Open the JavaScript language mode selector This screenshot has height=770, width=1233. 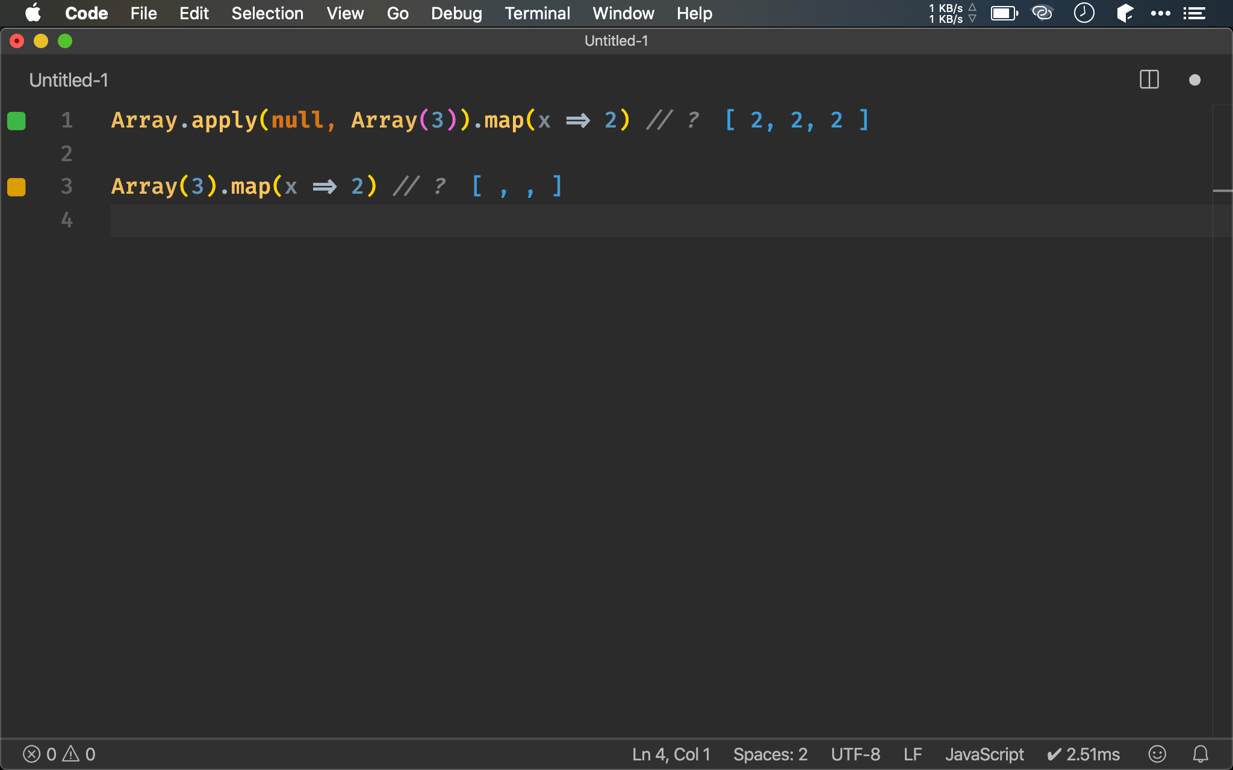coord(984,754)
